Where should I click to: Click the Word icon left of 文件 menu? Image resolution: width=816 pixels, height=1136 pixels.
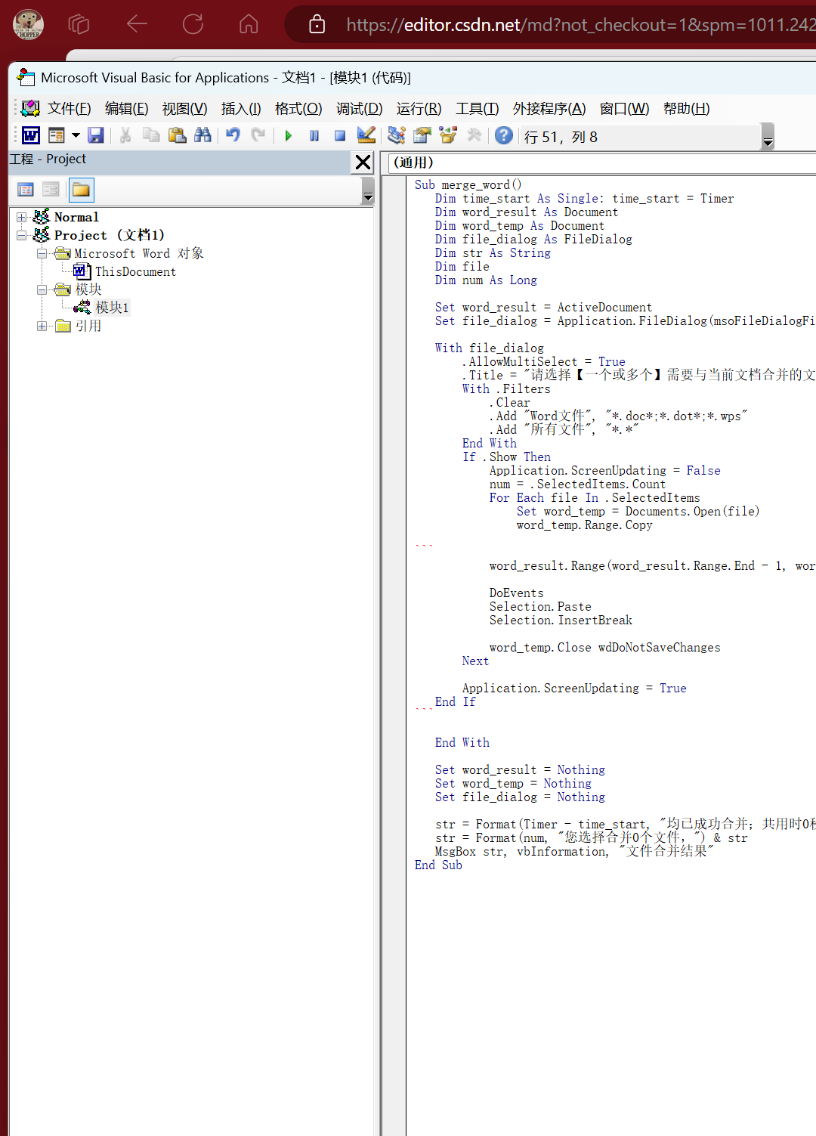pyautogui.click(x=30, y=108)
